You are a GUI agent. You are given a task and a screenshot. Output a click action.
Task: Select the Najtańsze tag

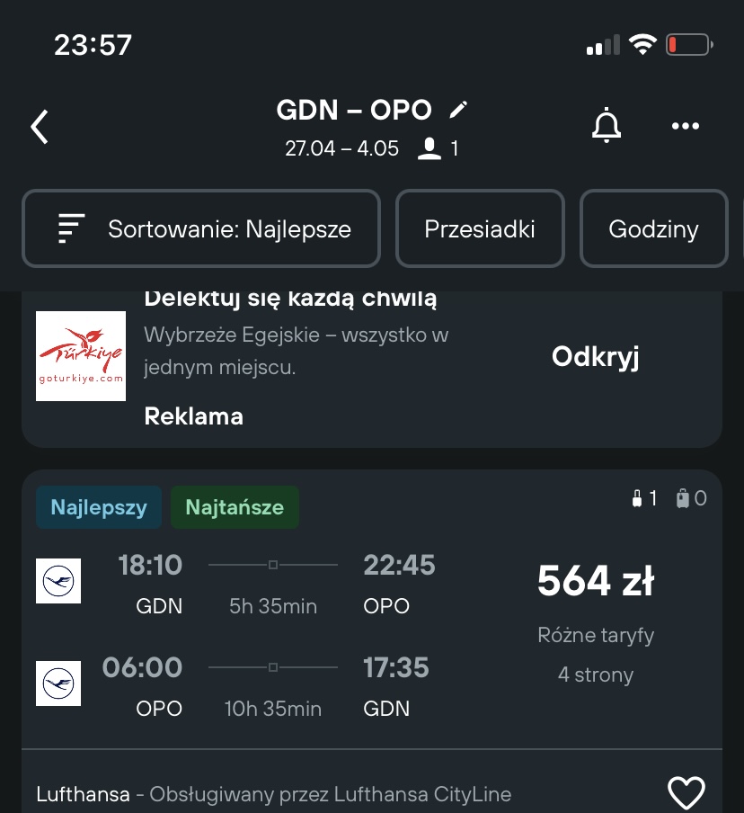pyautogui.click(x=235, y=507)
